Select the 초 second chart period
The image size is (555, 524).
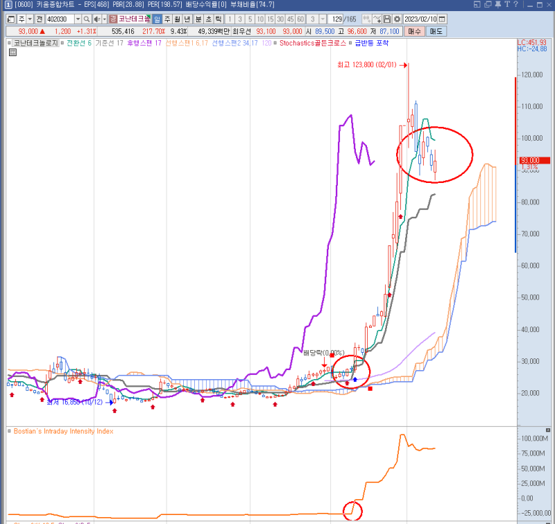[209, 19]
